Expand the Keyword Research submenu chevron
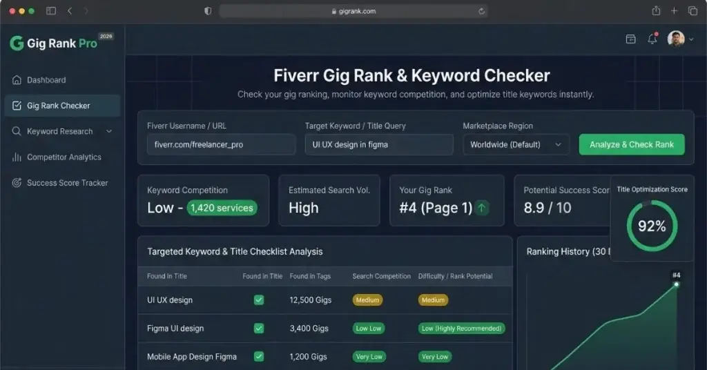707x370 pixels. [108, 131]
